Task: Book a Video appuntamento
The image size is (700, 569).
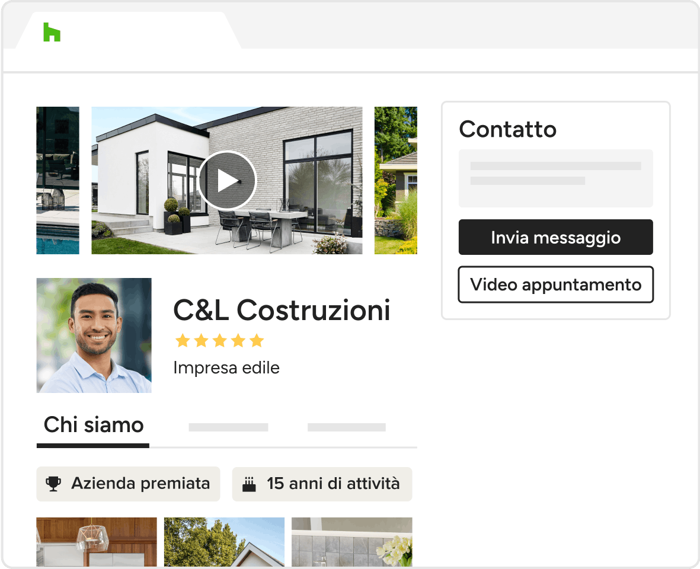Action: point(556,284)
